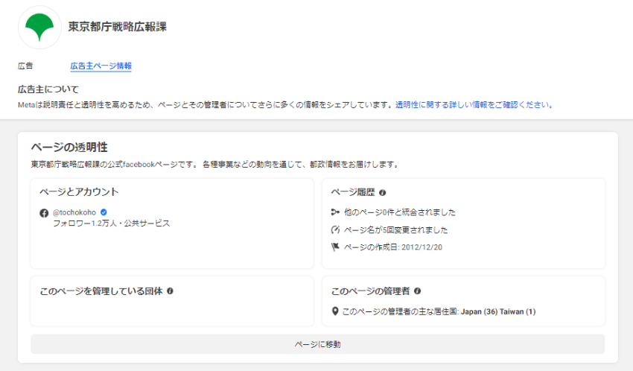
Task: Click the text ページの作成日: 2012/12/20
Action: click(x=392, y=247)
